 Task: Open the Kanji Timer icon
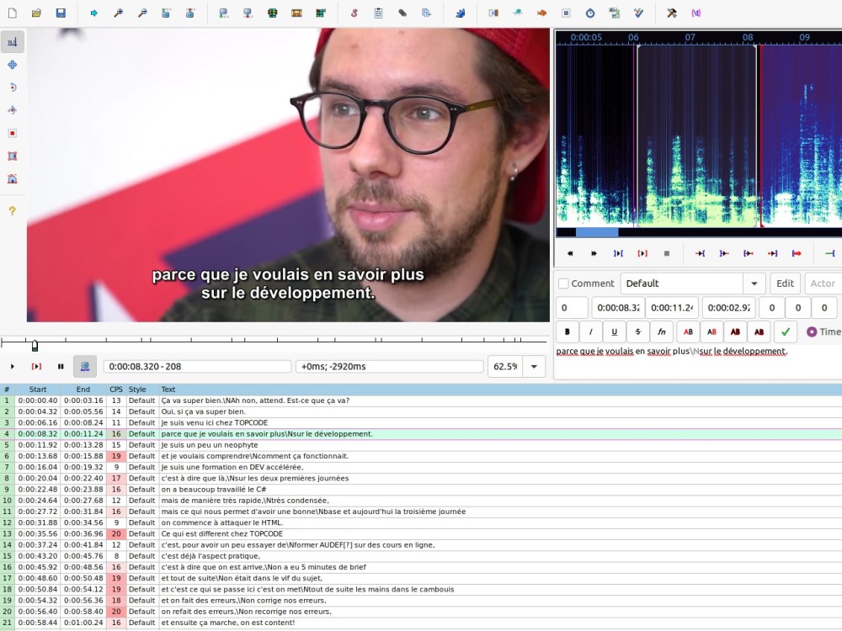click(615, 13)
